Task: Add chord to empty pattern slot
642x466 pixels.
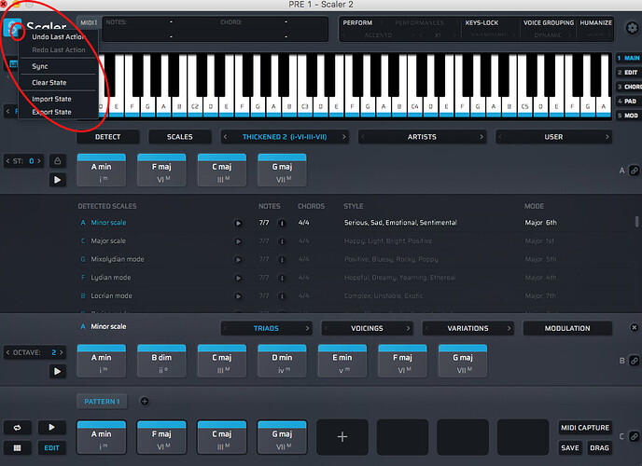Action: pyautogui.click(x=342, y=437)
